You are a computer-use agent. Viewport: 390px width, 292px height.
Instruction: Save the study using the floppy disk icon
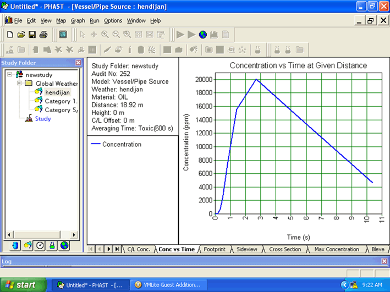(x=32, y=35)
